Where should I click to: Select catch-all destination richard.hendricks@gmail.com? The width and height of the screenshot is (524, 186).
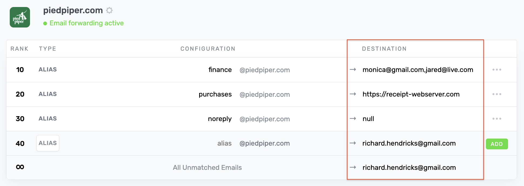[x=409, y=168]
